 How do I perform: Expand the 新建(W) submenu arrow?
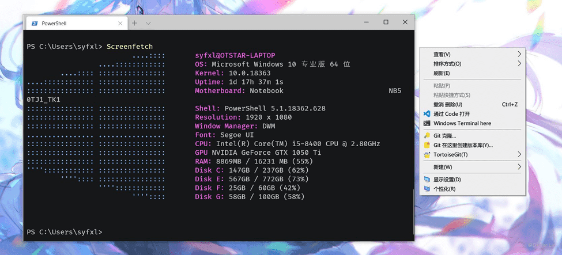pyautogui.click(x=519, y=167)
